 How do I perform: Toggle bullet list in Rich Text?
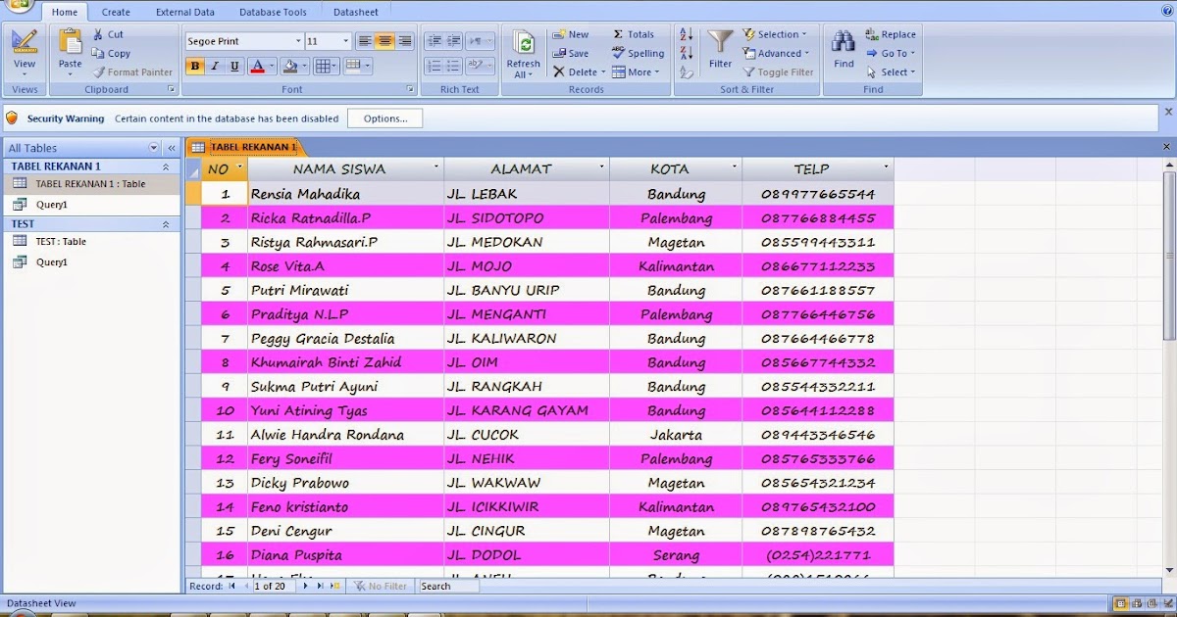(453, 66)
